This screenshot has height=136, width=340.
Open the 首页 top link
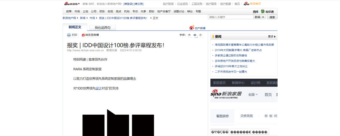pyautogui.click(x=237, y=4)
